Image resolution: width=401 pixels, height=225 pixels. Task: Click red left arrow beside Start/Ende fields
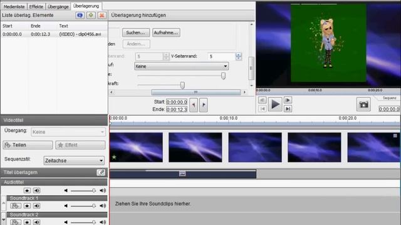coord(194,105)
